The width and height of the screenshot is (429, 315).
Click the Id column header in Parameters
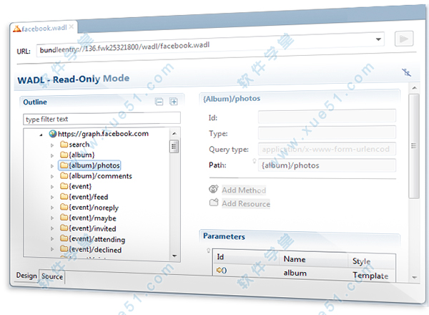coord(220,257)
